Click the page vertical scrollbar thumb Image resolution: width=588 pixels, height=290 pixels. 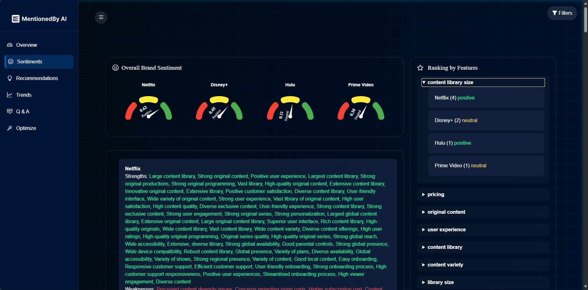[585, 19]
